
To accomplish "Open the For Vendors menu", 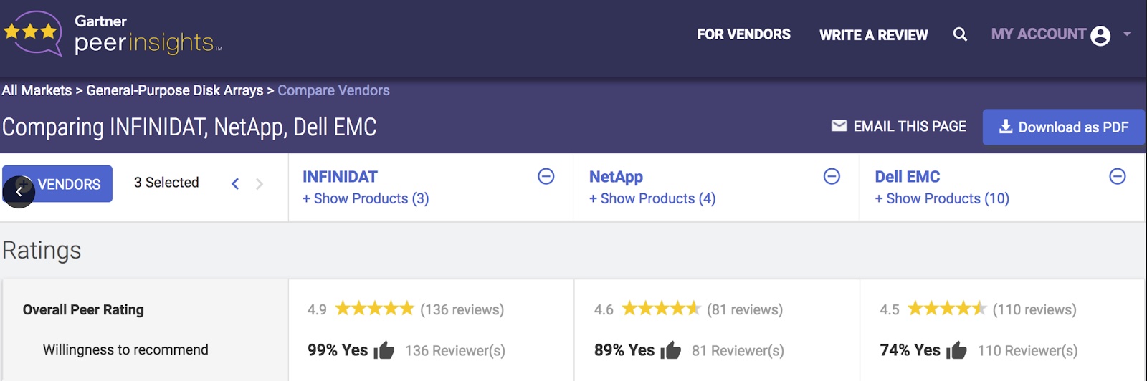I will tap(743, 34).
